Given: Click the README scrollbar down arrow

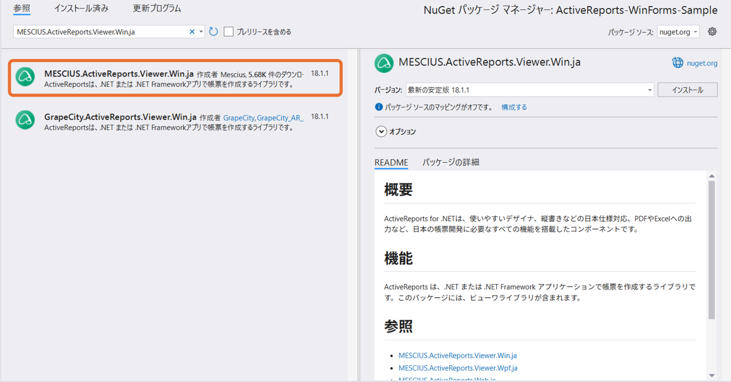Looking at the screenshot, I should (x=712, y=375).
